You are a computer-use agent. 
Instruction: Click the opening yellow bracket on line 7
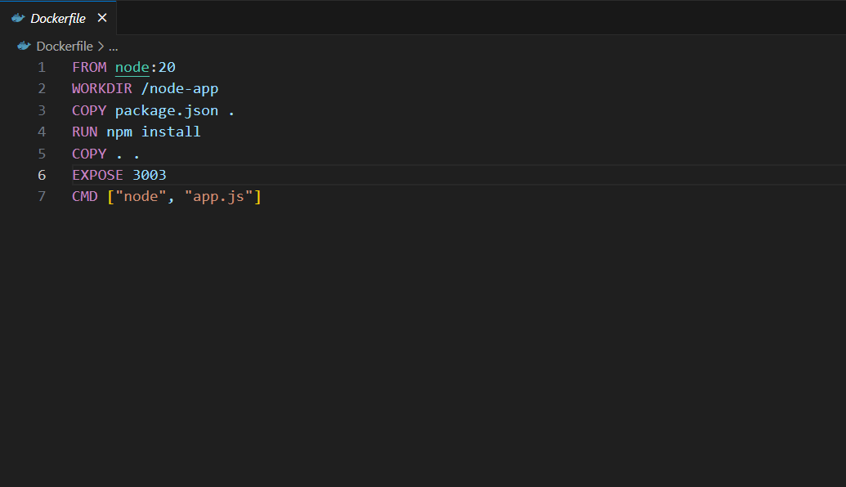[110, 196]
